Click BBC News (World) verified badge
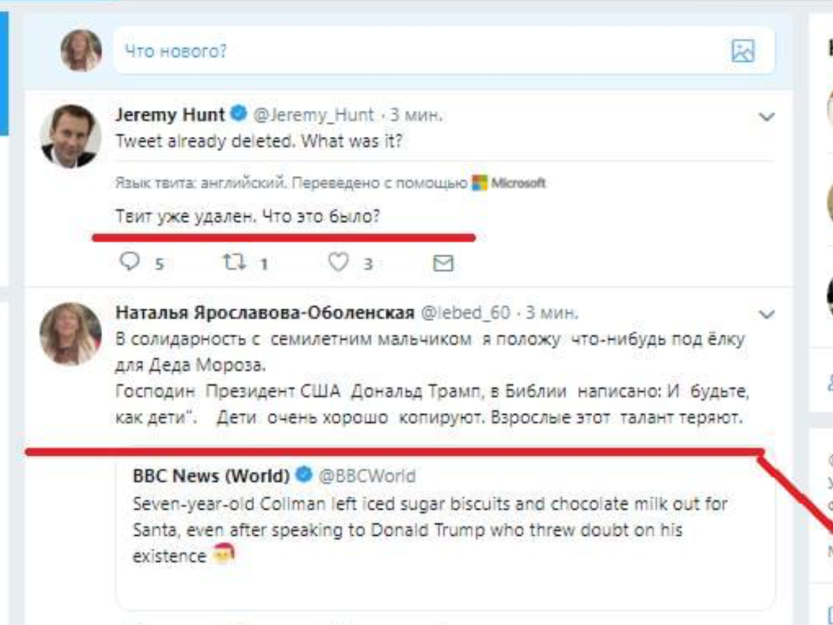 click(304, 475)
